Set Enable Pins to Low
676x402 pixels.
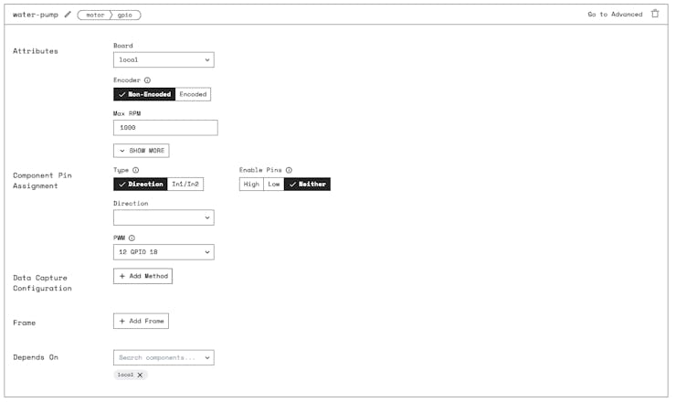coord(273,184)
